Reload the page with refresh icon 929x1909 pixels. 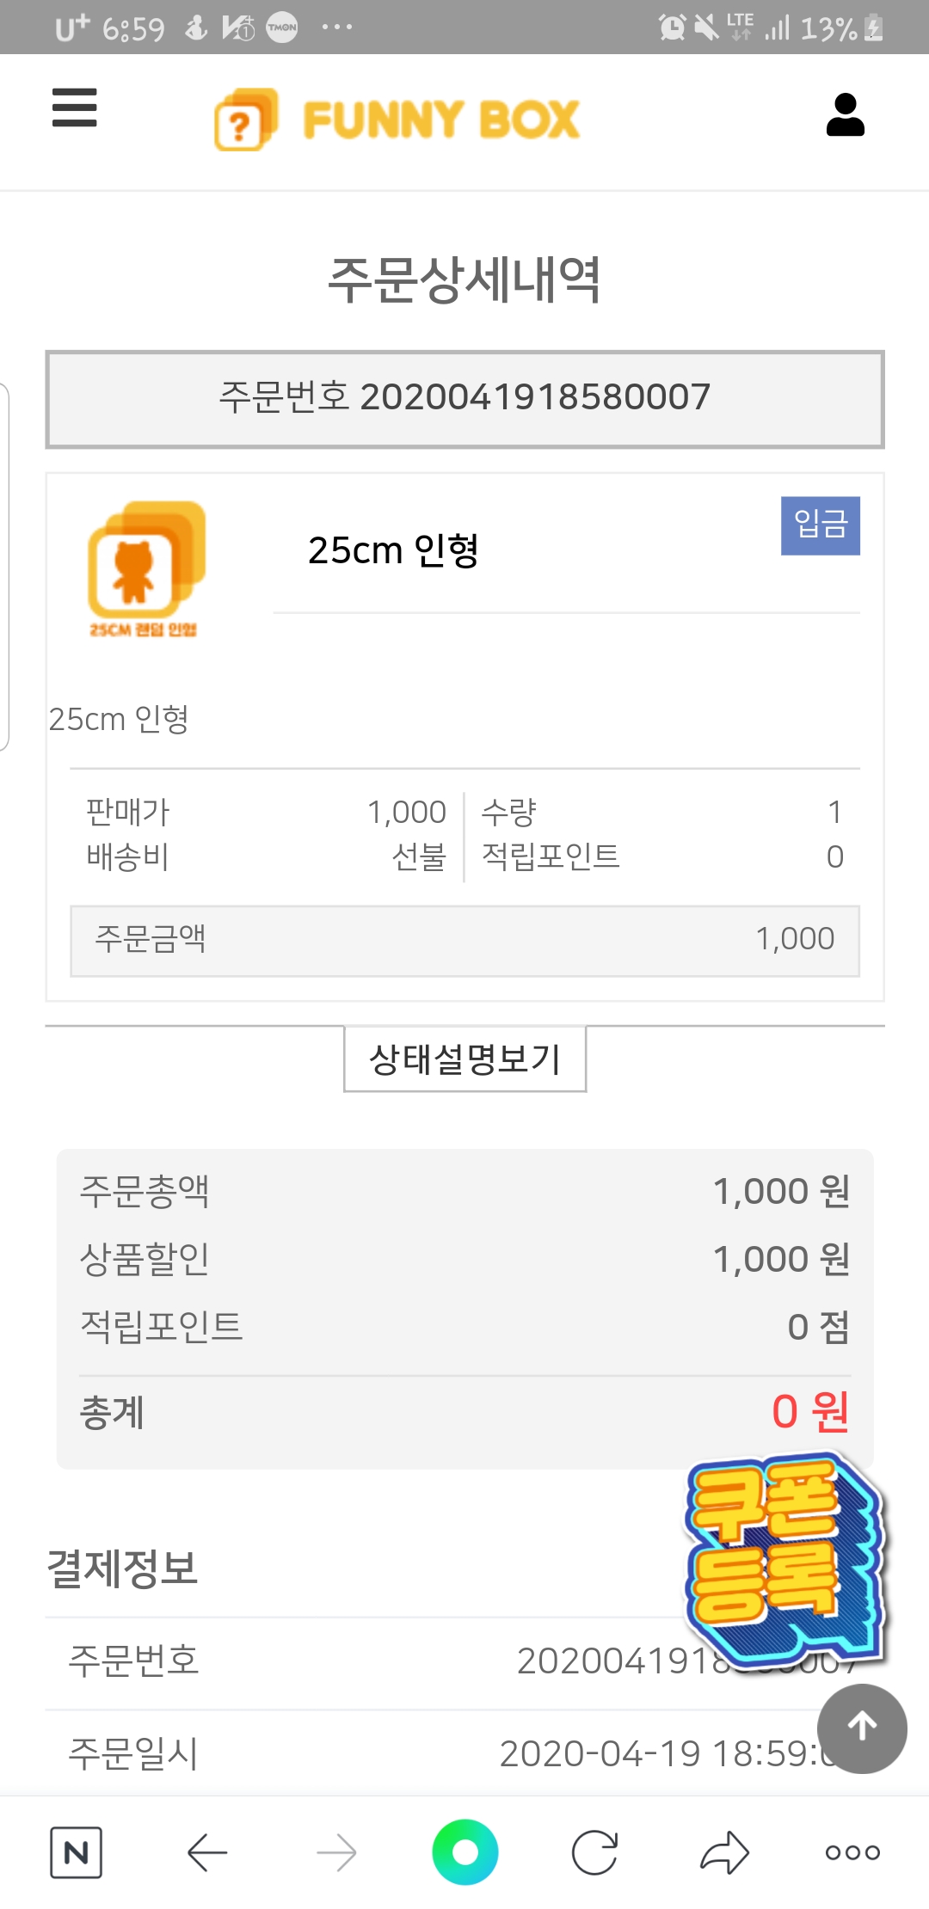(x=594, y=1852)
